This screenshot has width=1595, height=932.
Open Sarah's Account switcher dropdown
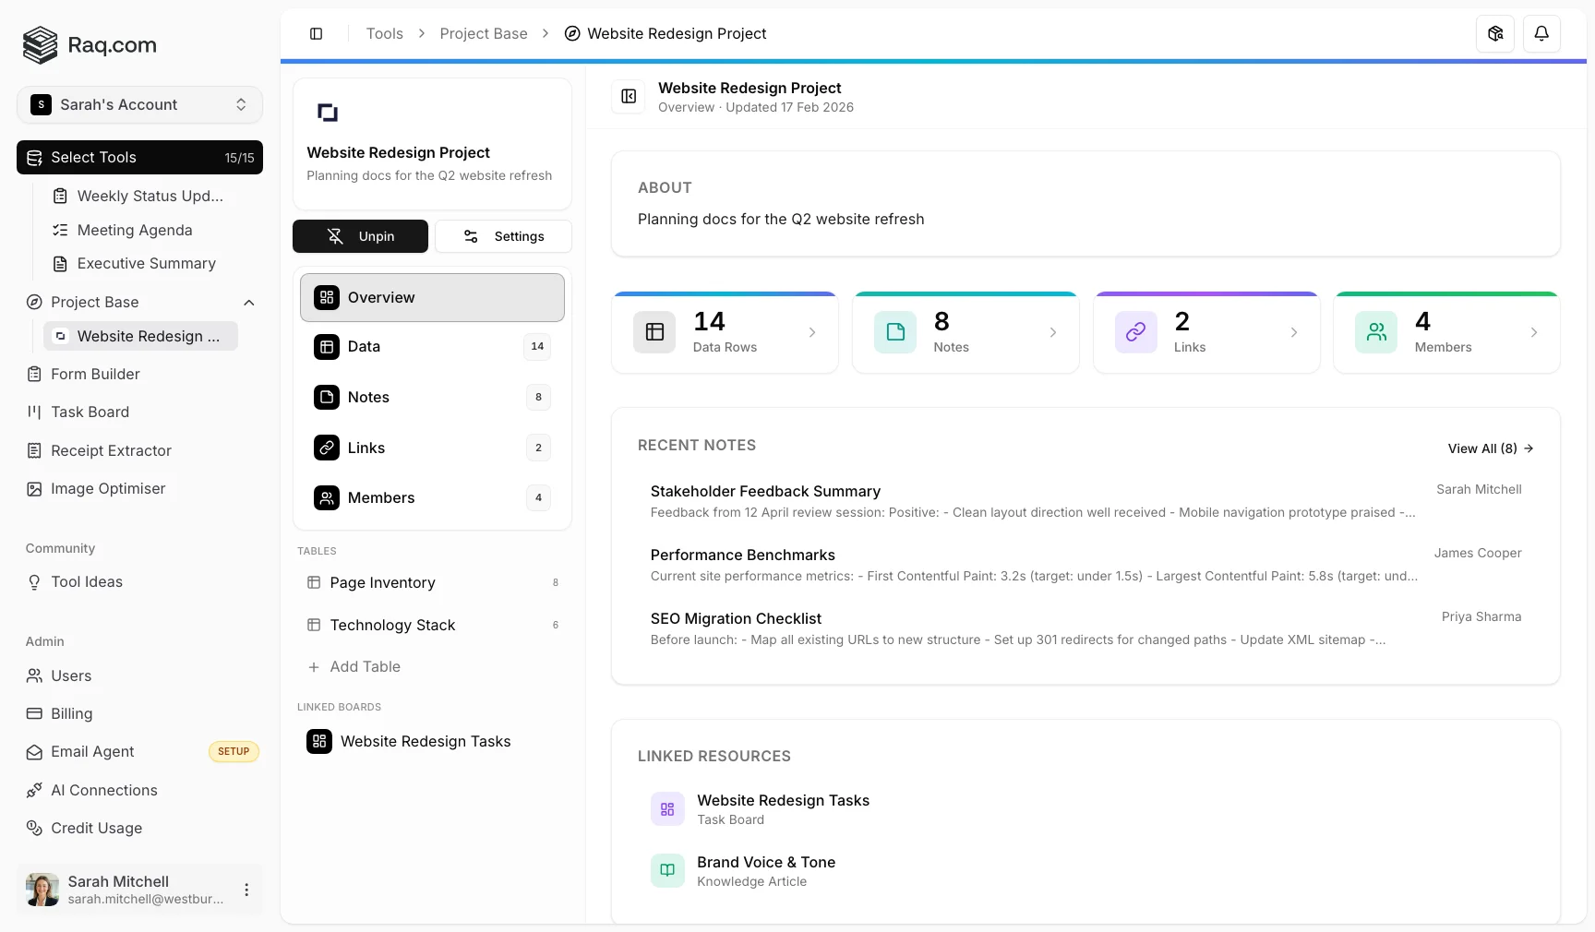point(139,105)
